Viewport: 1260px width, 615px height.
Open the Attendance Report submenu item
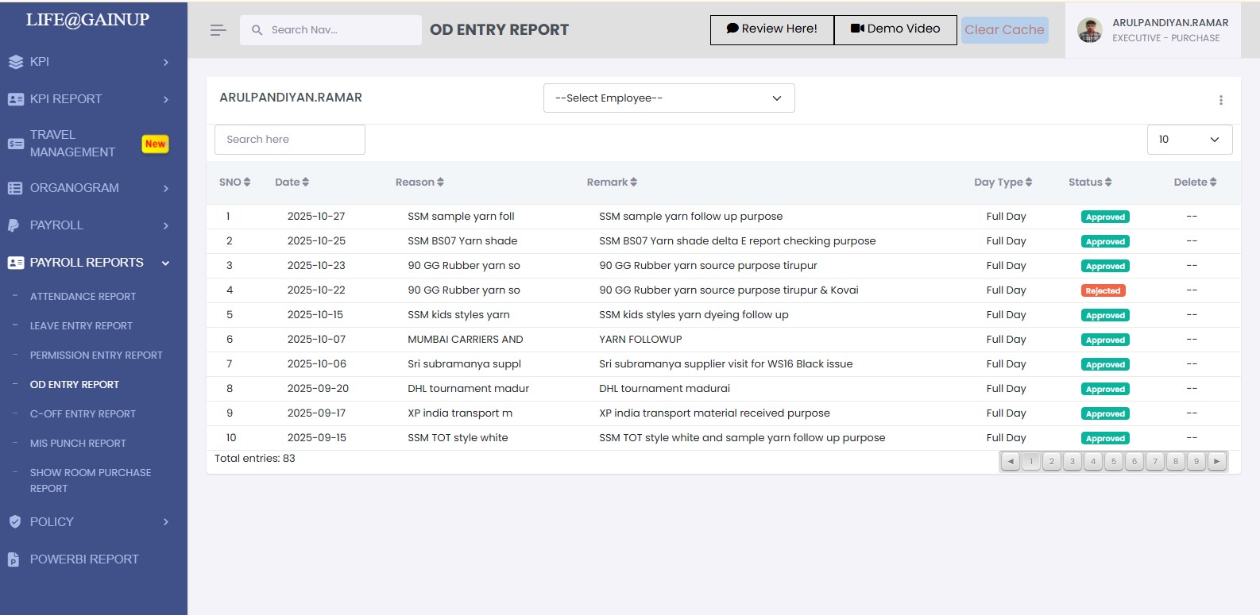[x=83, y=297]
